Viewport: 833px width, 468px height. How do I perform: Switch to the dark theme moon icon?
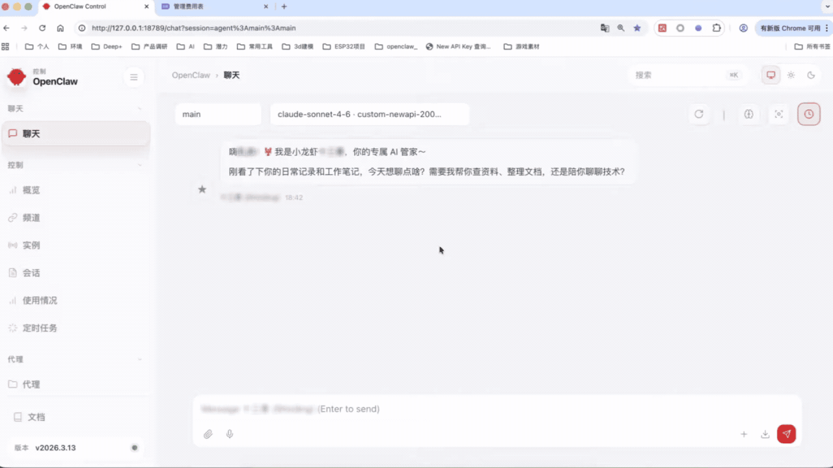[x=811, y=75]
